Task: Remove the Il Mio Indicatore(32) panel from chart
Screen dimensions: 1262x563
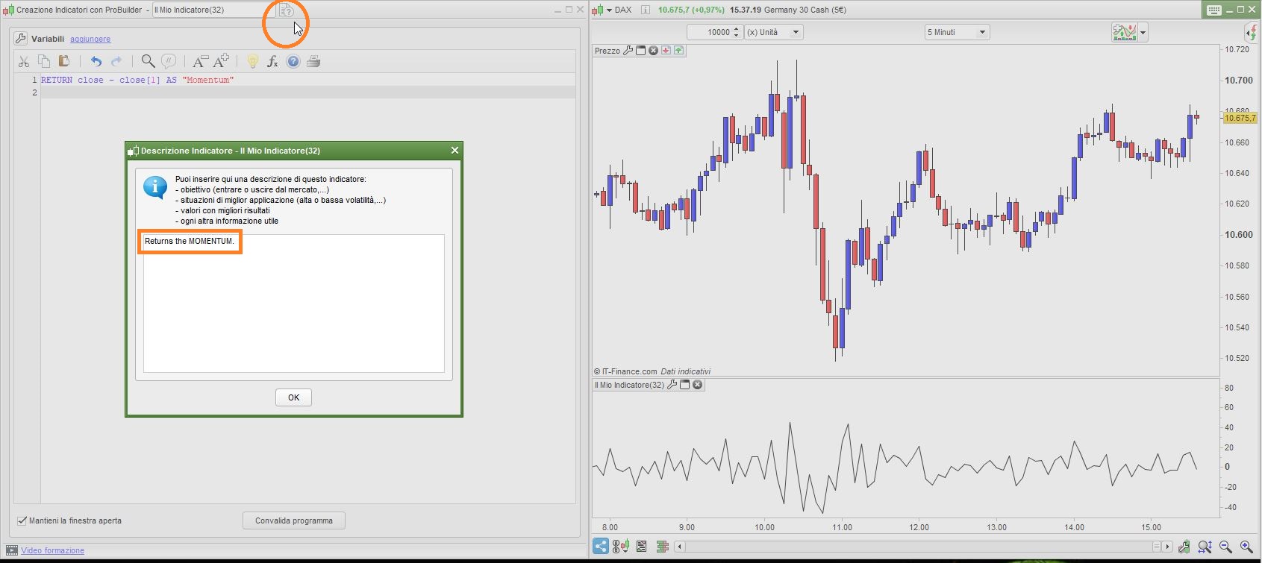Action: pos(697,385)
